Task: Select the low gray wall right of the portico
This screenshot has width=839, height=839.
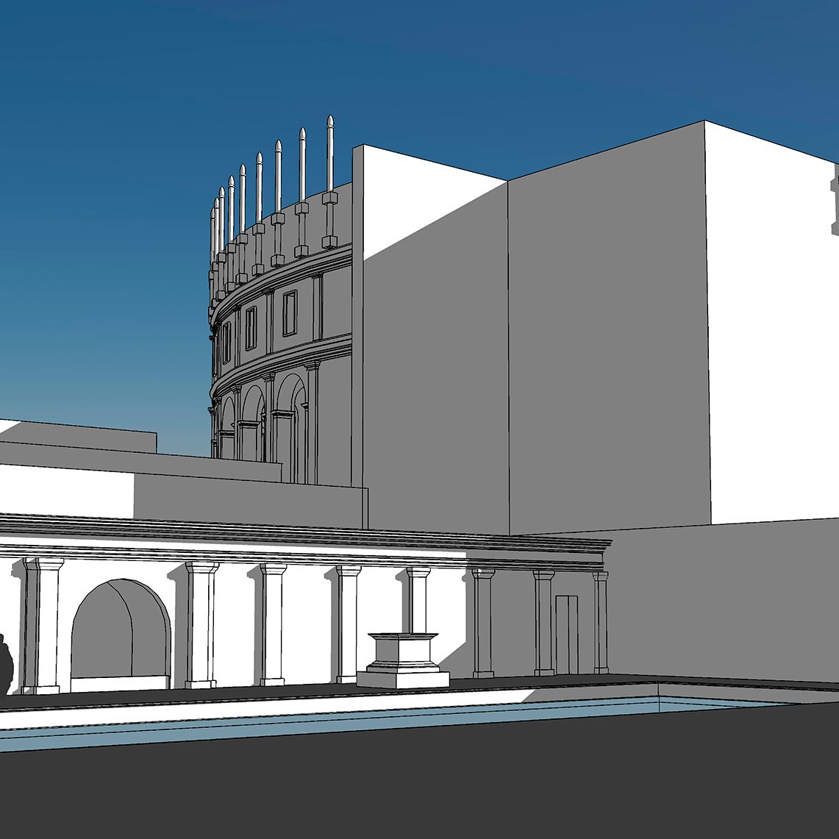Action: point(721,603)
